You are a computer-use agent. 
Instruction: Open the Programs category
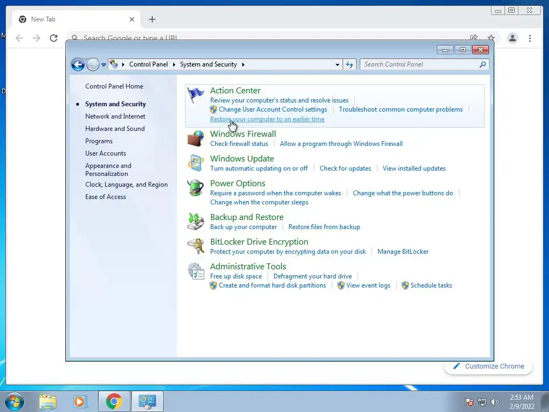(x=99, y=141)
